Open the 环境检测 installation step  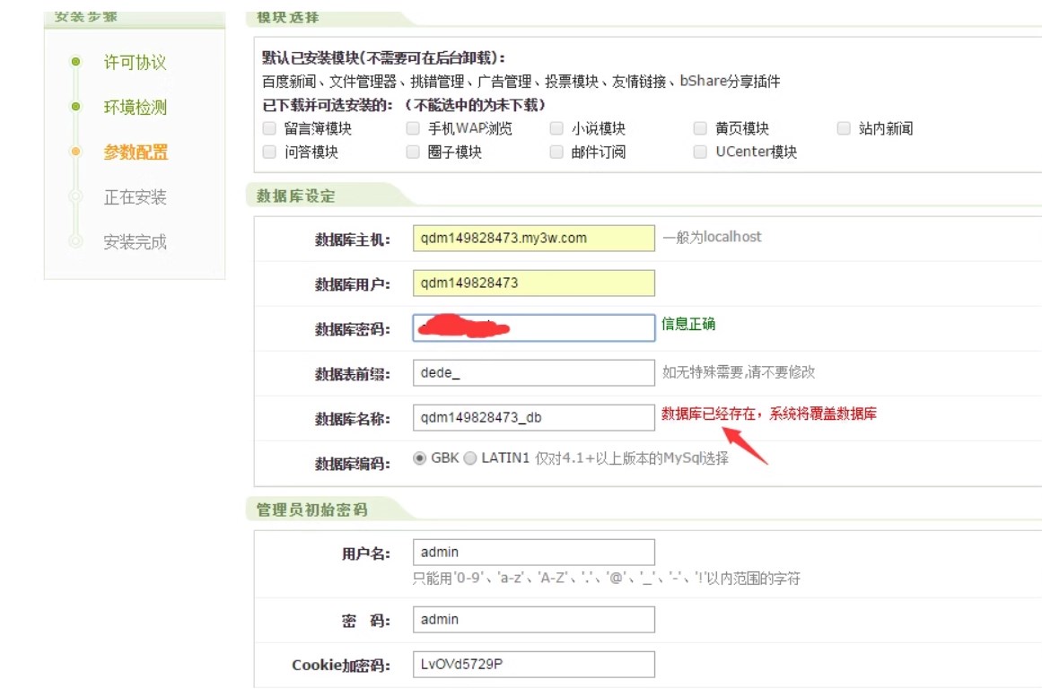[135, 108]
